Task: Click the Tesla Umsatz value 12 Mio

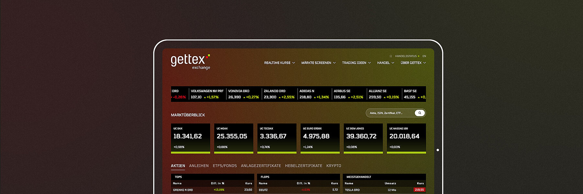Action: click(x=392, y=190)
